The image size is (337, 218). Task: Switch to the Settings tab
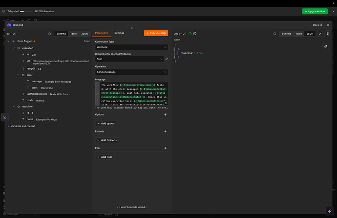(x=119, y=33)
